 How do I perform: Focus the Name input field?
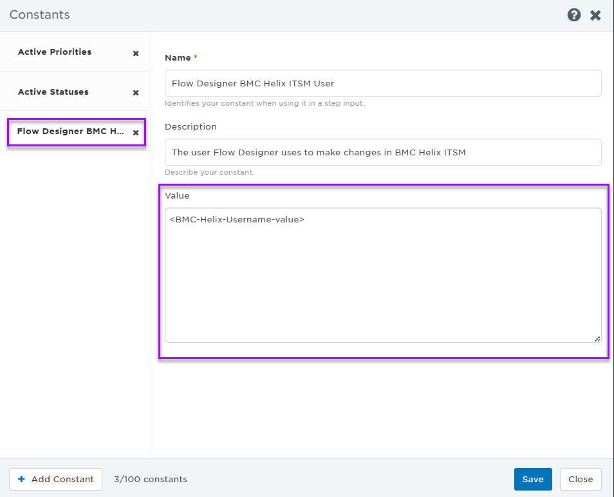pyautogui.click(x=382, y=83)
